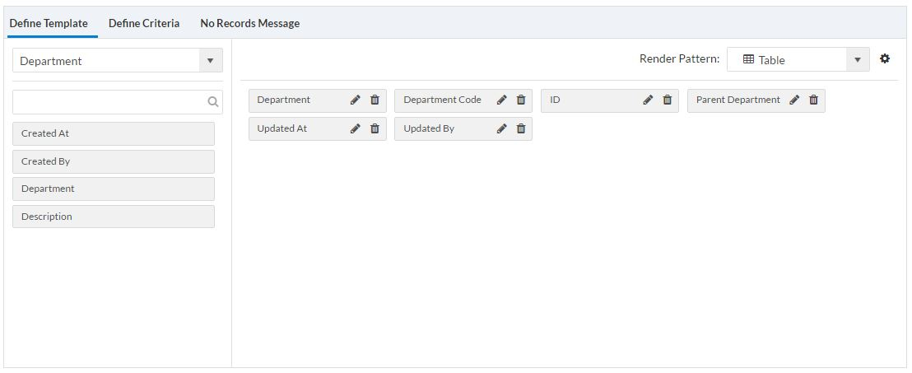The width and height of the screenshot is (912, 373).
Task: Open the No Records Message tab
Action: pyautogui.click(x=250, y=23)
